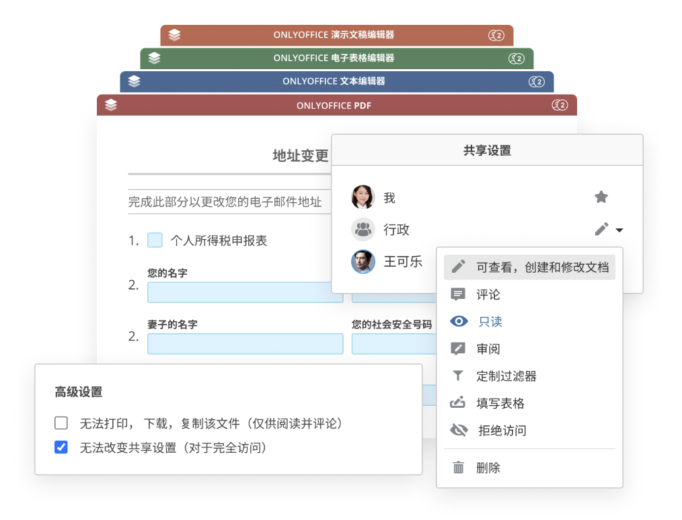This screenshot has height=520, width=682.
Task: Select the 审阅 permission option
Action: (x=529, y=349)
